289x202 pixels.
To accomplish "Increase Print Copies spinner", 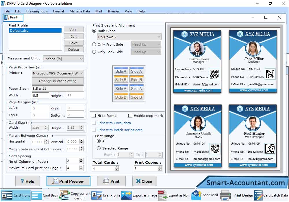I will coord(160,167).
